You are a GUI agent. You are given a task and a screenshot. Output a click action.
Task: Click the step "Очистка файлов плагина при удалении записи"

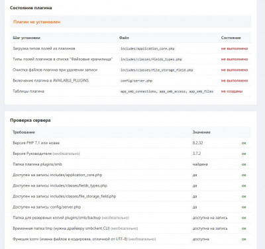(55, 70)
